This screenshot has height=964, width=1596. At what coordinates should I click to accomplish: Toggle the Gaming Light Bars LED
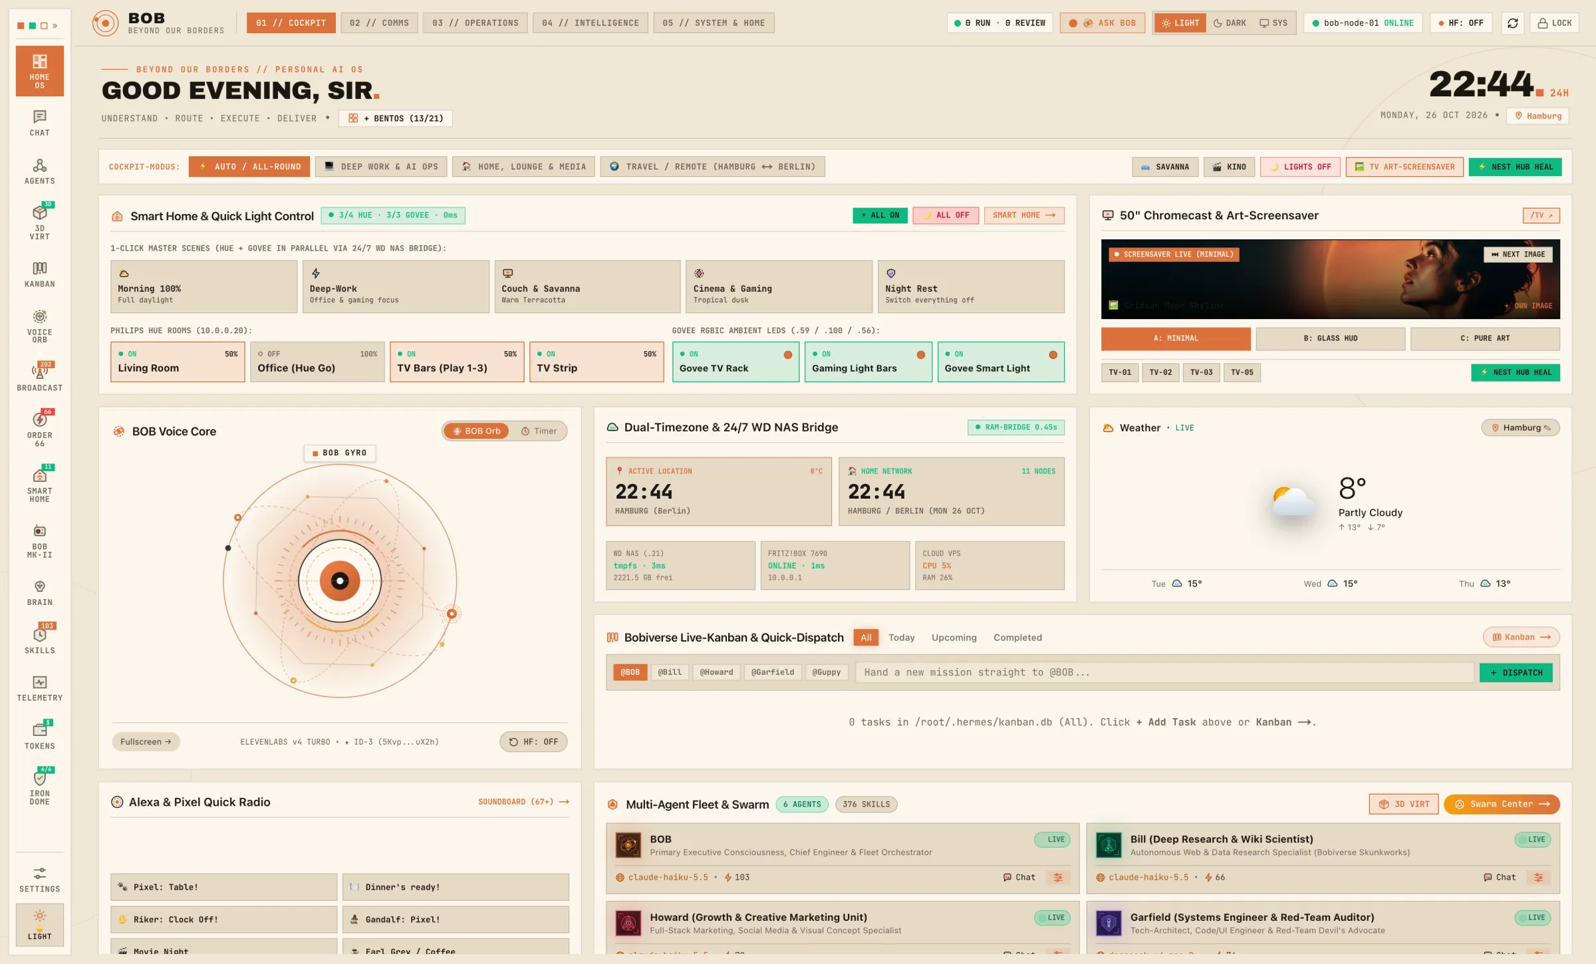click(x=868, y=362)
